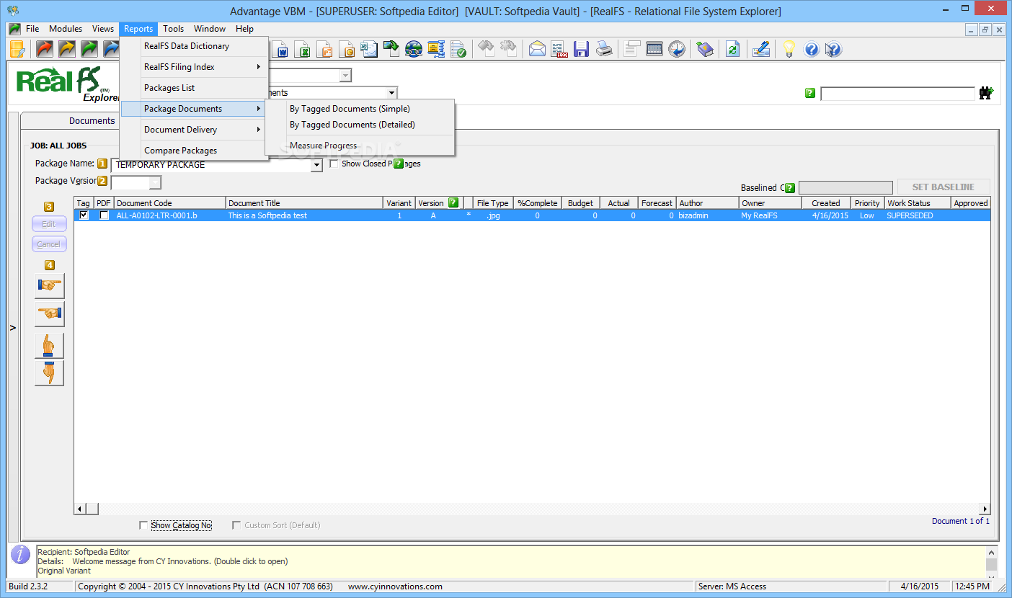Viewport: 1012px width, 598px height.
Task: Click the blue floppy disk save icon
Action: (x=581, y=49)
